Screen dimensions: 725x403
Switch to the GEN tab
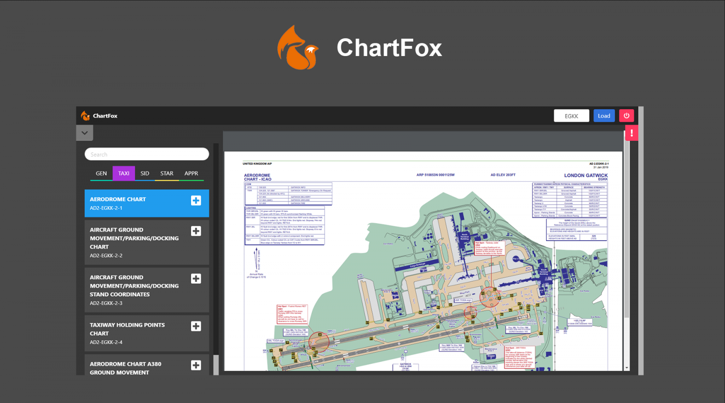101,173
